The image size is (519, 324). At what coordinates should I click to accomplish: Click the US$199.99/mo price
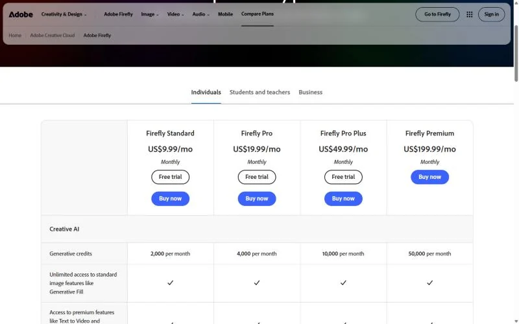pos(429,149)
